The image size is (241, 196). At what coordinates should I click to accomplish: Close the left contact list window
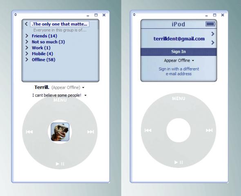104,15
